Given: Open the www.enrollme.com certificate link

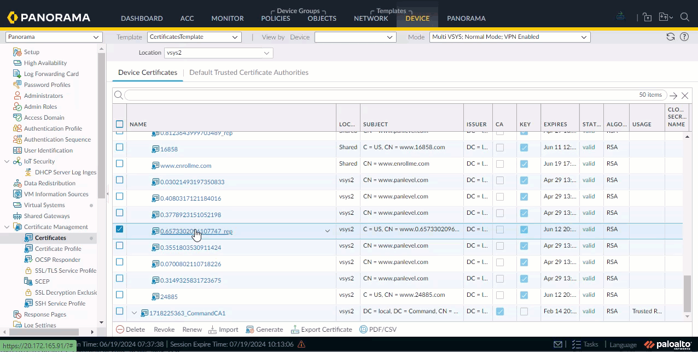Looking at the screenshot, I should coord(185,166).
